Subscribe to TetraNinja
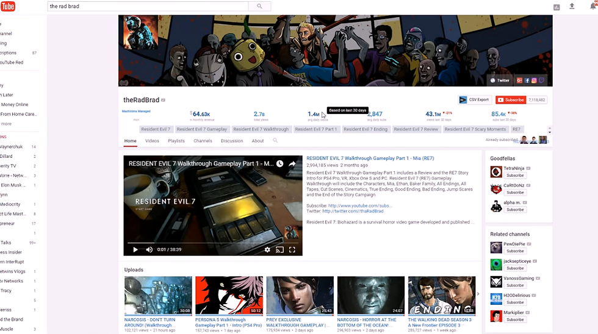Image resolution: width=598 pixels, height=334 pixels. [515, 175]
